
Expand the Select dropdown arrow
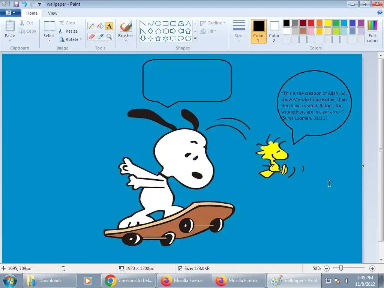pos(49,40)
